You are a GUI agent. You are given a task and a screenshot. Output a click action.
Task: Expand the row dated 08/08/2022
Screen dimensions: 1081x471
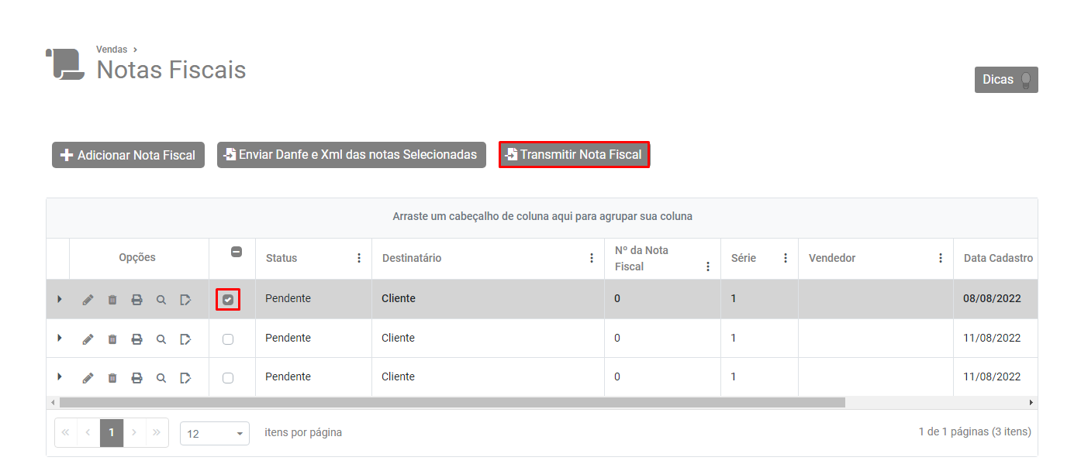pyautogui.click(x=59, y=298)
